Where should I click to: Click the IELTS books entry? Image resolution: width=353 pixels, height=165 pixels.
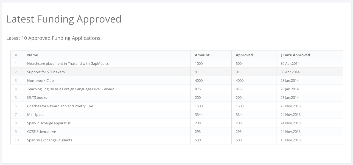tap(37, 97)
